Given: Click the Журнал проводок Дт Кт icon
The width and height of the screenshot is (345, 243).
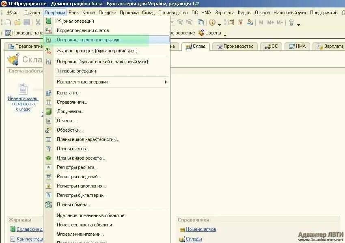Looking at the screenshot, I should click(48, 51).
